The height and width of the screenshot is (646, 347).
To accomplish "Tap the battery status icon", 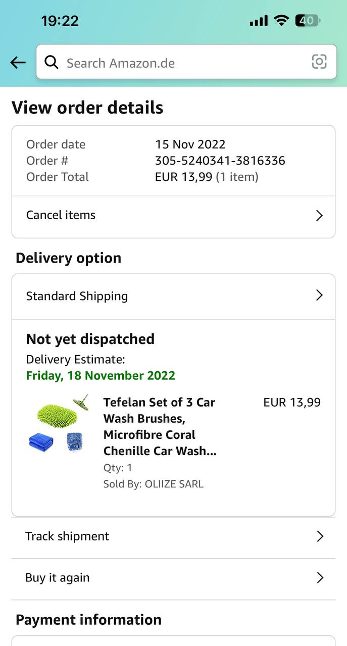I will (x=308, y=21).
